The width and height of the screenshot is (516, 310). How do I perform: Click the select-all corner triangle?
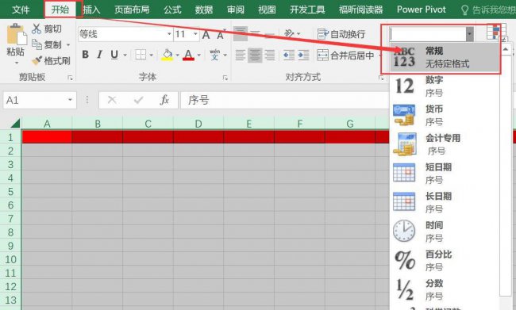point(15,123)
